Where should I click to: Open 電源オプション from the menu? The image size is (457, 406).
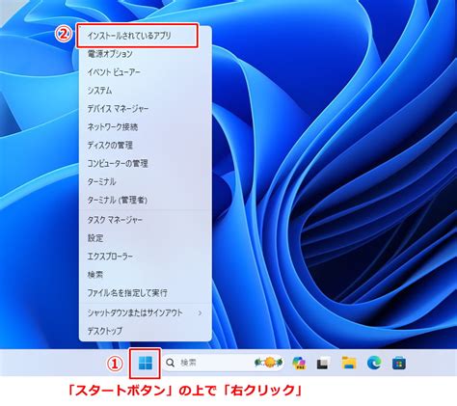(146, 54)
